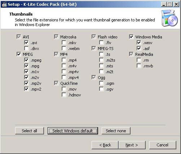Image resolution: width=181 pixels, height=154 pixels.
Task: Uncheck the .wmv extension checkbox
Action: pyautogui.click(x=139, y=42)
